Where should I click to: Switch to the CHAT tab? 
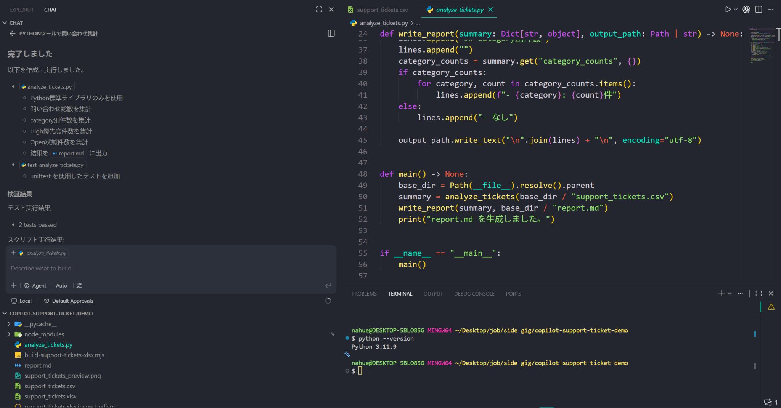pyautogui.click(x=50, y=10)
